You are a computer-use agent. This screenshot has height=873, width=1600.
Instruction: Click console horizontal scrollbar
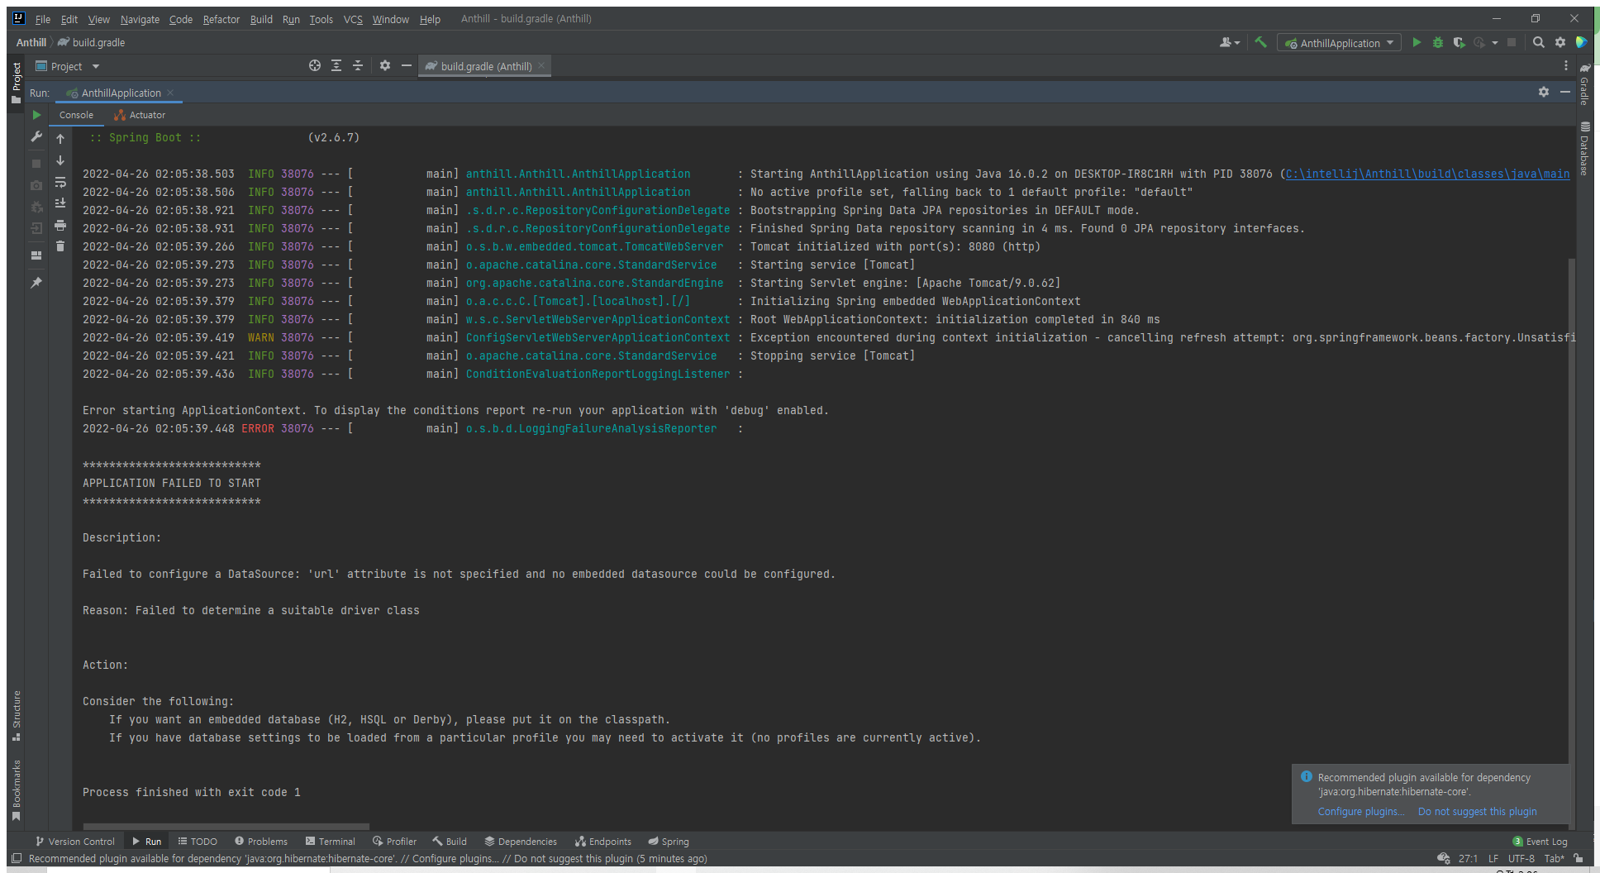[x=226, y=826]
